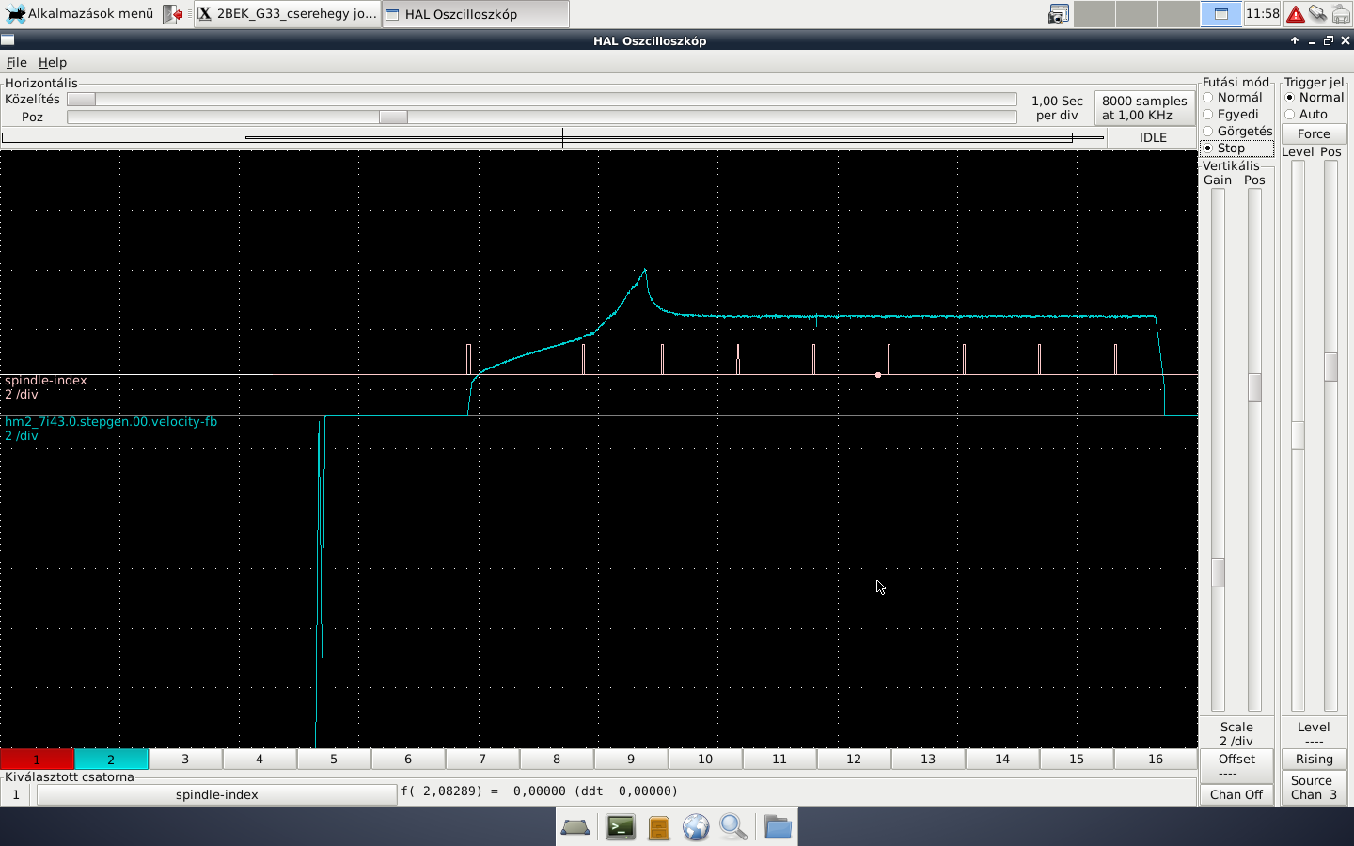This screenshot has width=1354, height=846.
Task: Select channel 16 button
Action: point(1156,759)
